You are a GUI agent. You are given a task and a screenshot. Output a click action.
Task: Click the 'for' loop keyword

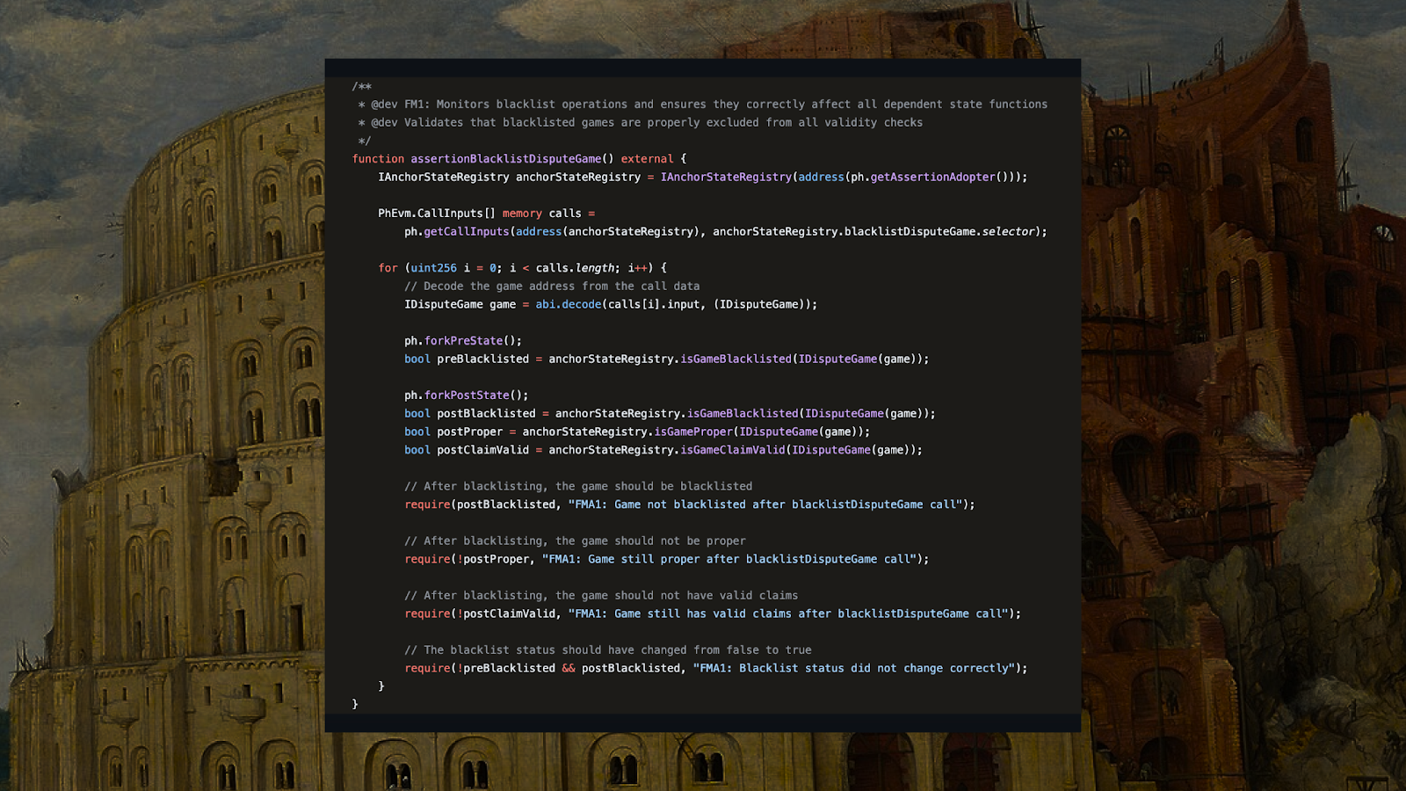coord(388,268)
